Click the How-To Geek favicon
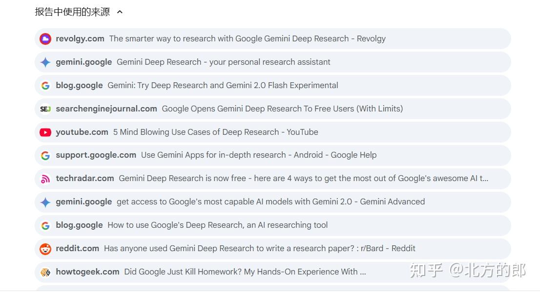The width and height of the screenshot is (540, 293). (45, 272)
